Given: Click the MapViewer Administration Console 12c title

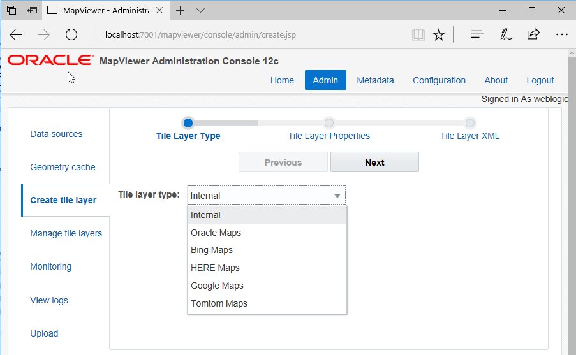Looking at the screenshot, I should click(x=189, y=61).
